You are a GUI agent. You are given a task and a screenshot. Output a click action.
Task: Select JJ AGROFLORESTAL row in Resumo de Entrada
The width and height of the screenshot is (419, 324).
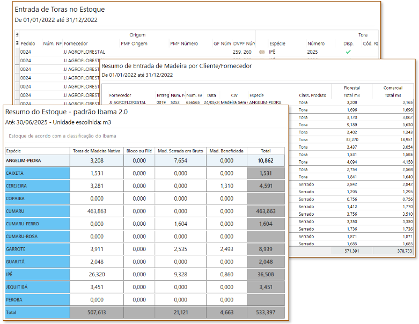(127, 102)
